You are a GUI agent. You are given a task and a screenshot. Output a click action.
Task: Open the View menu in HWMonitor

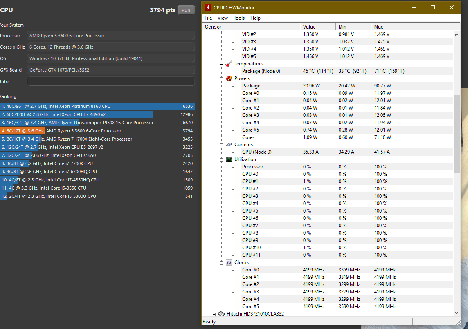[223, 18]
